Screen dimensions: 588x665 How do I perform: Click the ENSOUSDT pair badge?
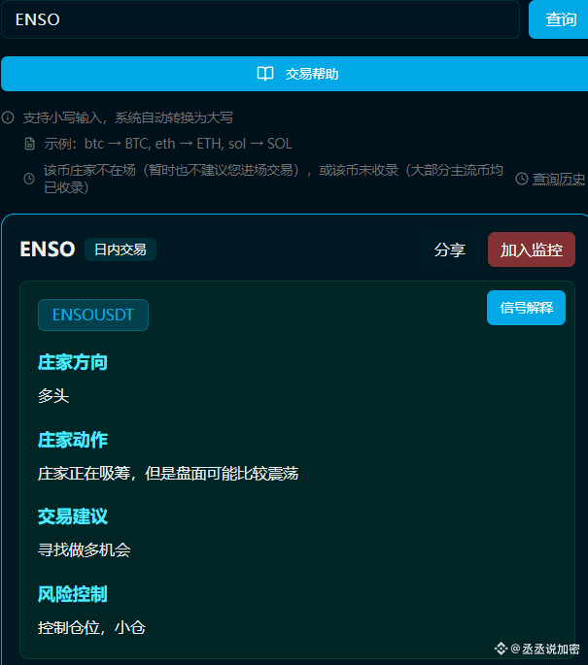coord(93,315)
